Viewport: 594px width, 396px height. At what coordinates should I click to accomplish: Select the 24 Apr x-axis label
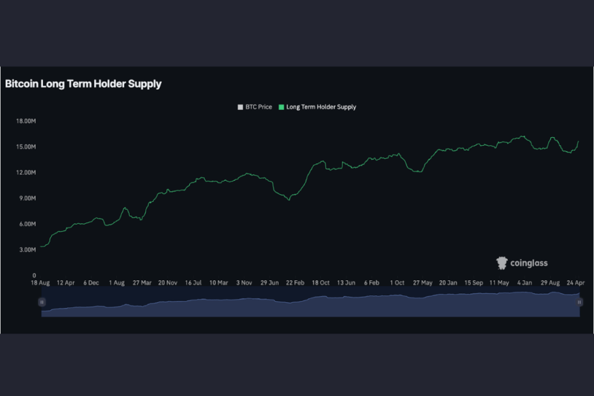point(576,283)
